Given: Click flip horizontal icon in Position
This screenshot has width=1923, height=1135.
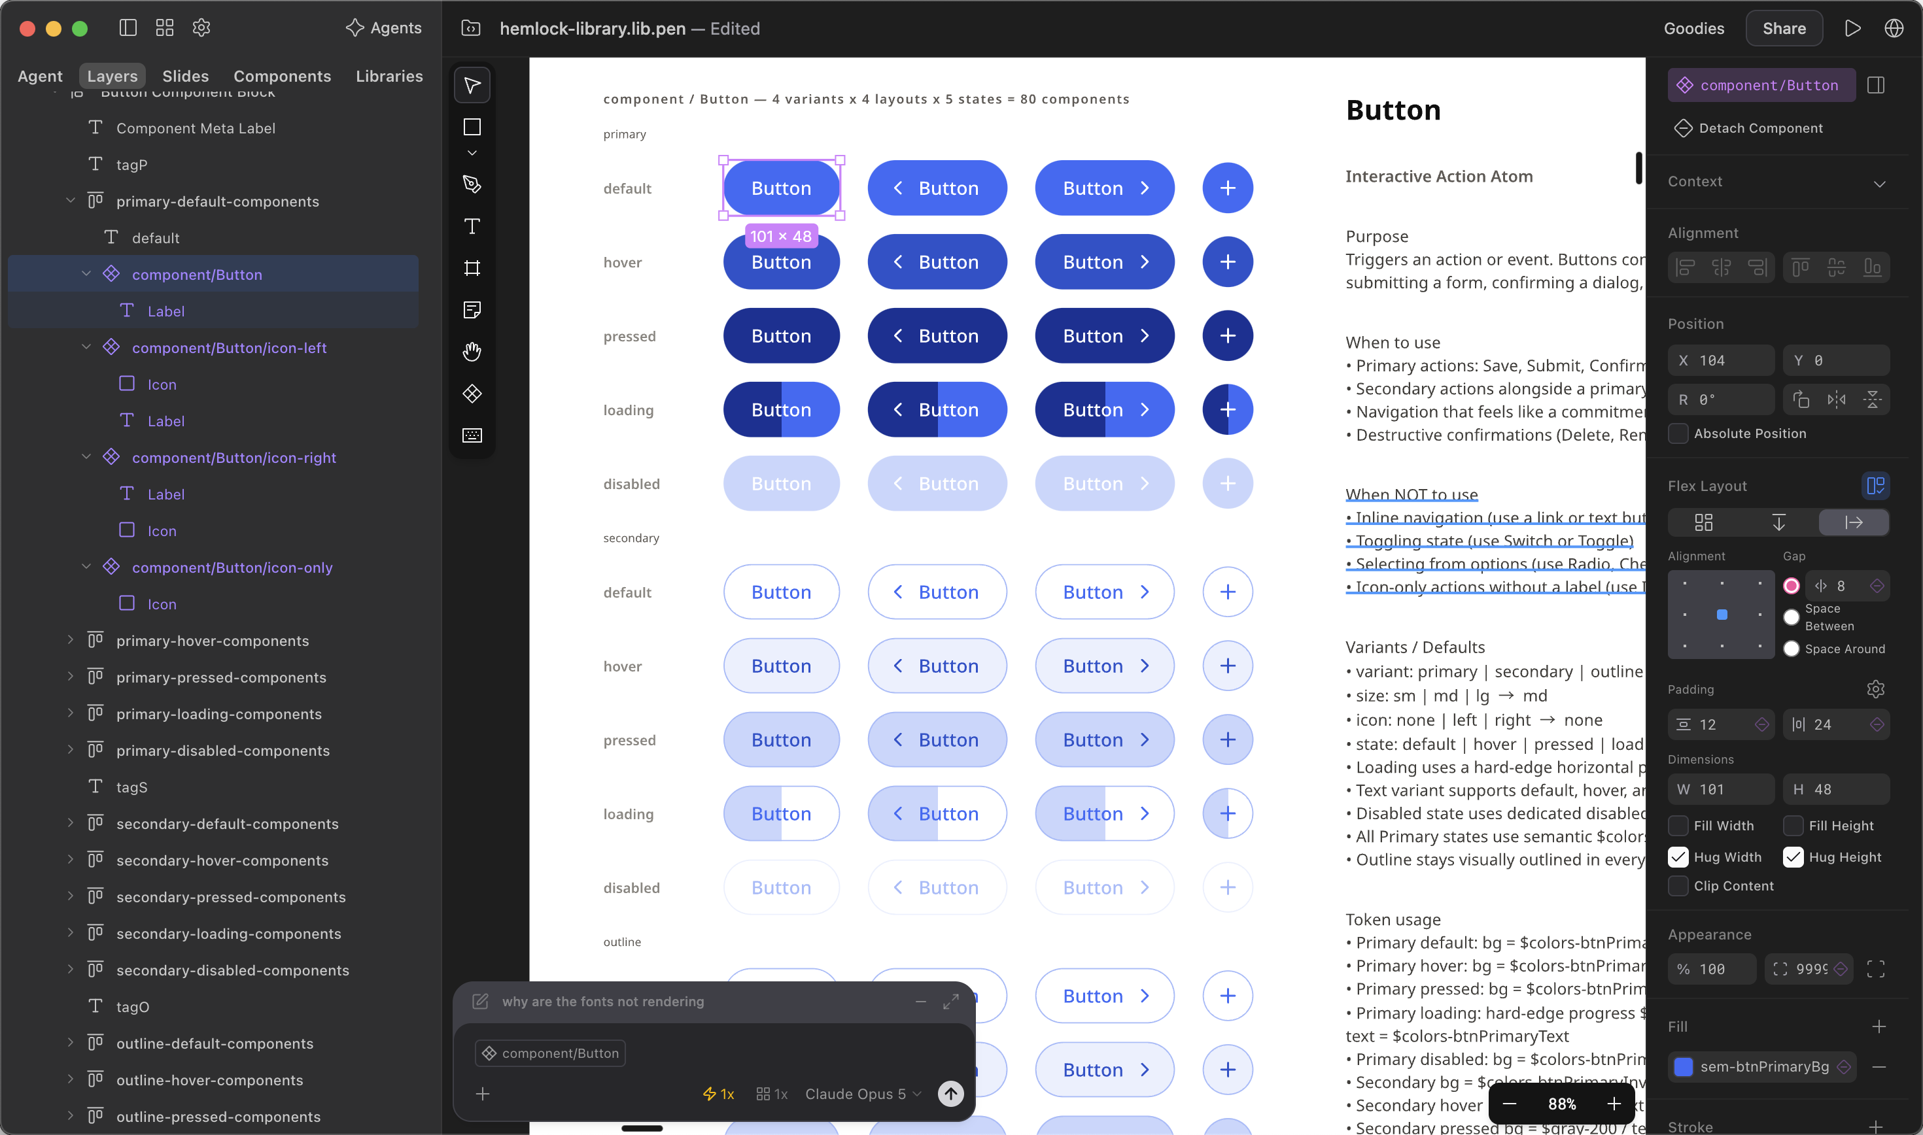Looking at the screenshot, I should pos(1837,399).
